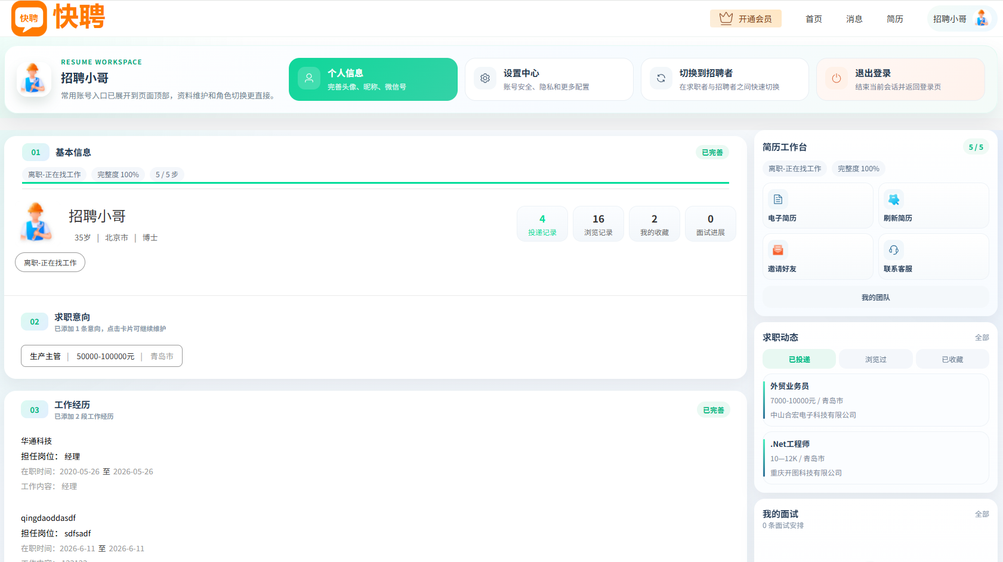Click the 设置中心 gear icon

coord(485,78)
